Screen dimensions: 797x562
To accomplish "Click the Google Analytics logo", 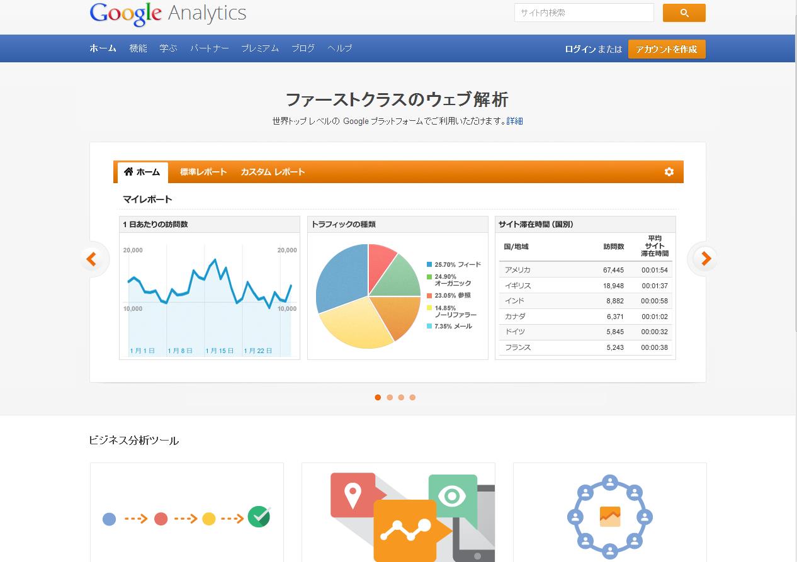I will (168, 13).
